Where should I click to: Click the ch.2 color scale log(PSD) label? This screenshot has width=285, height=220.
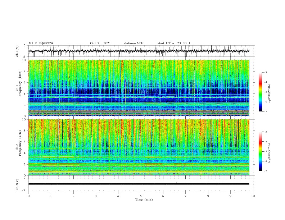point(270,153)
